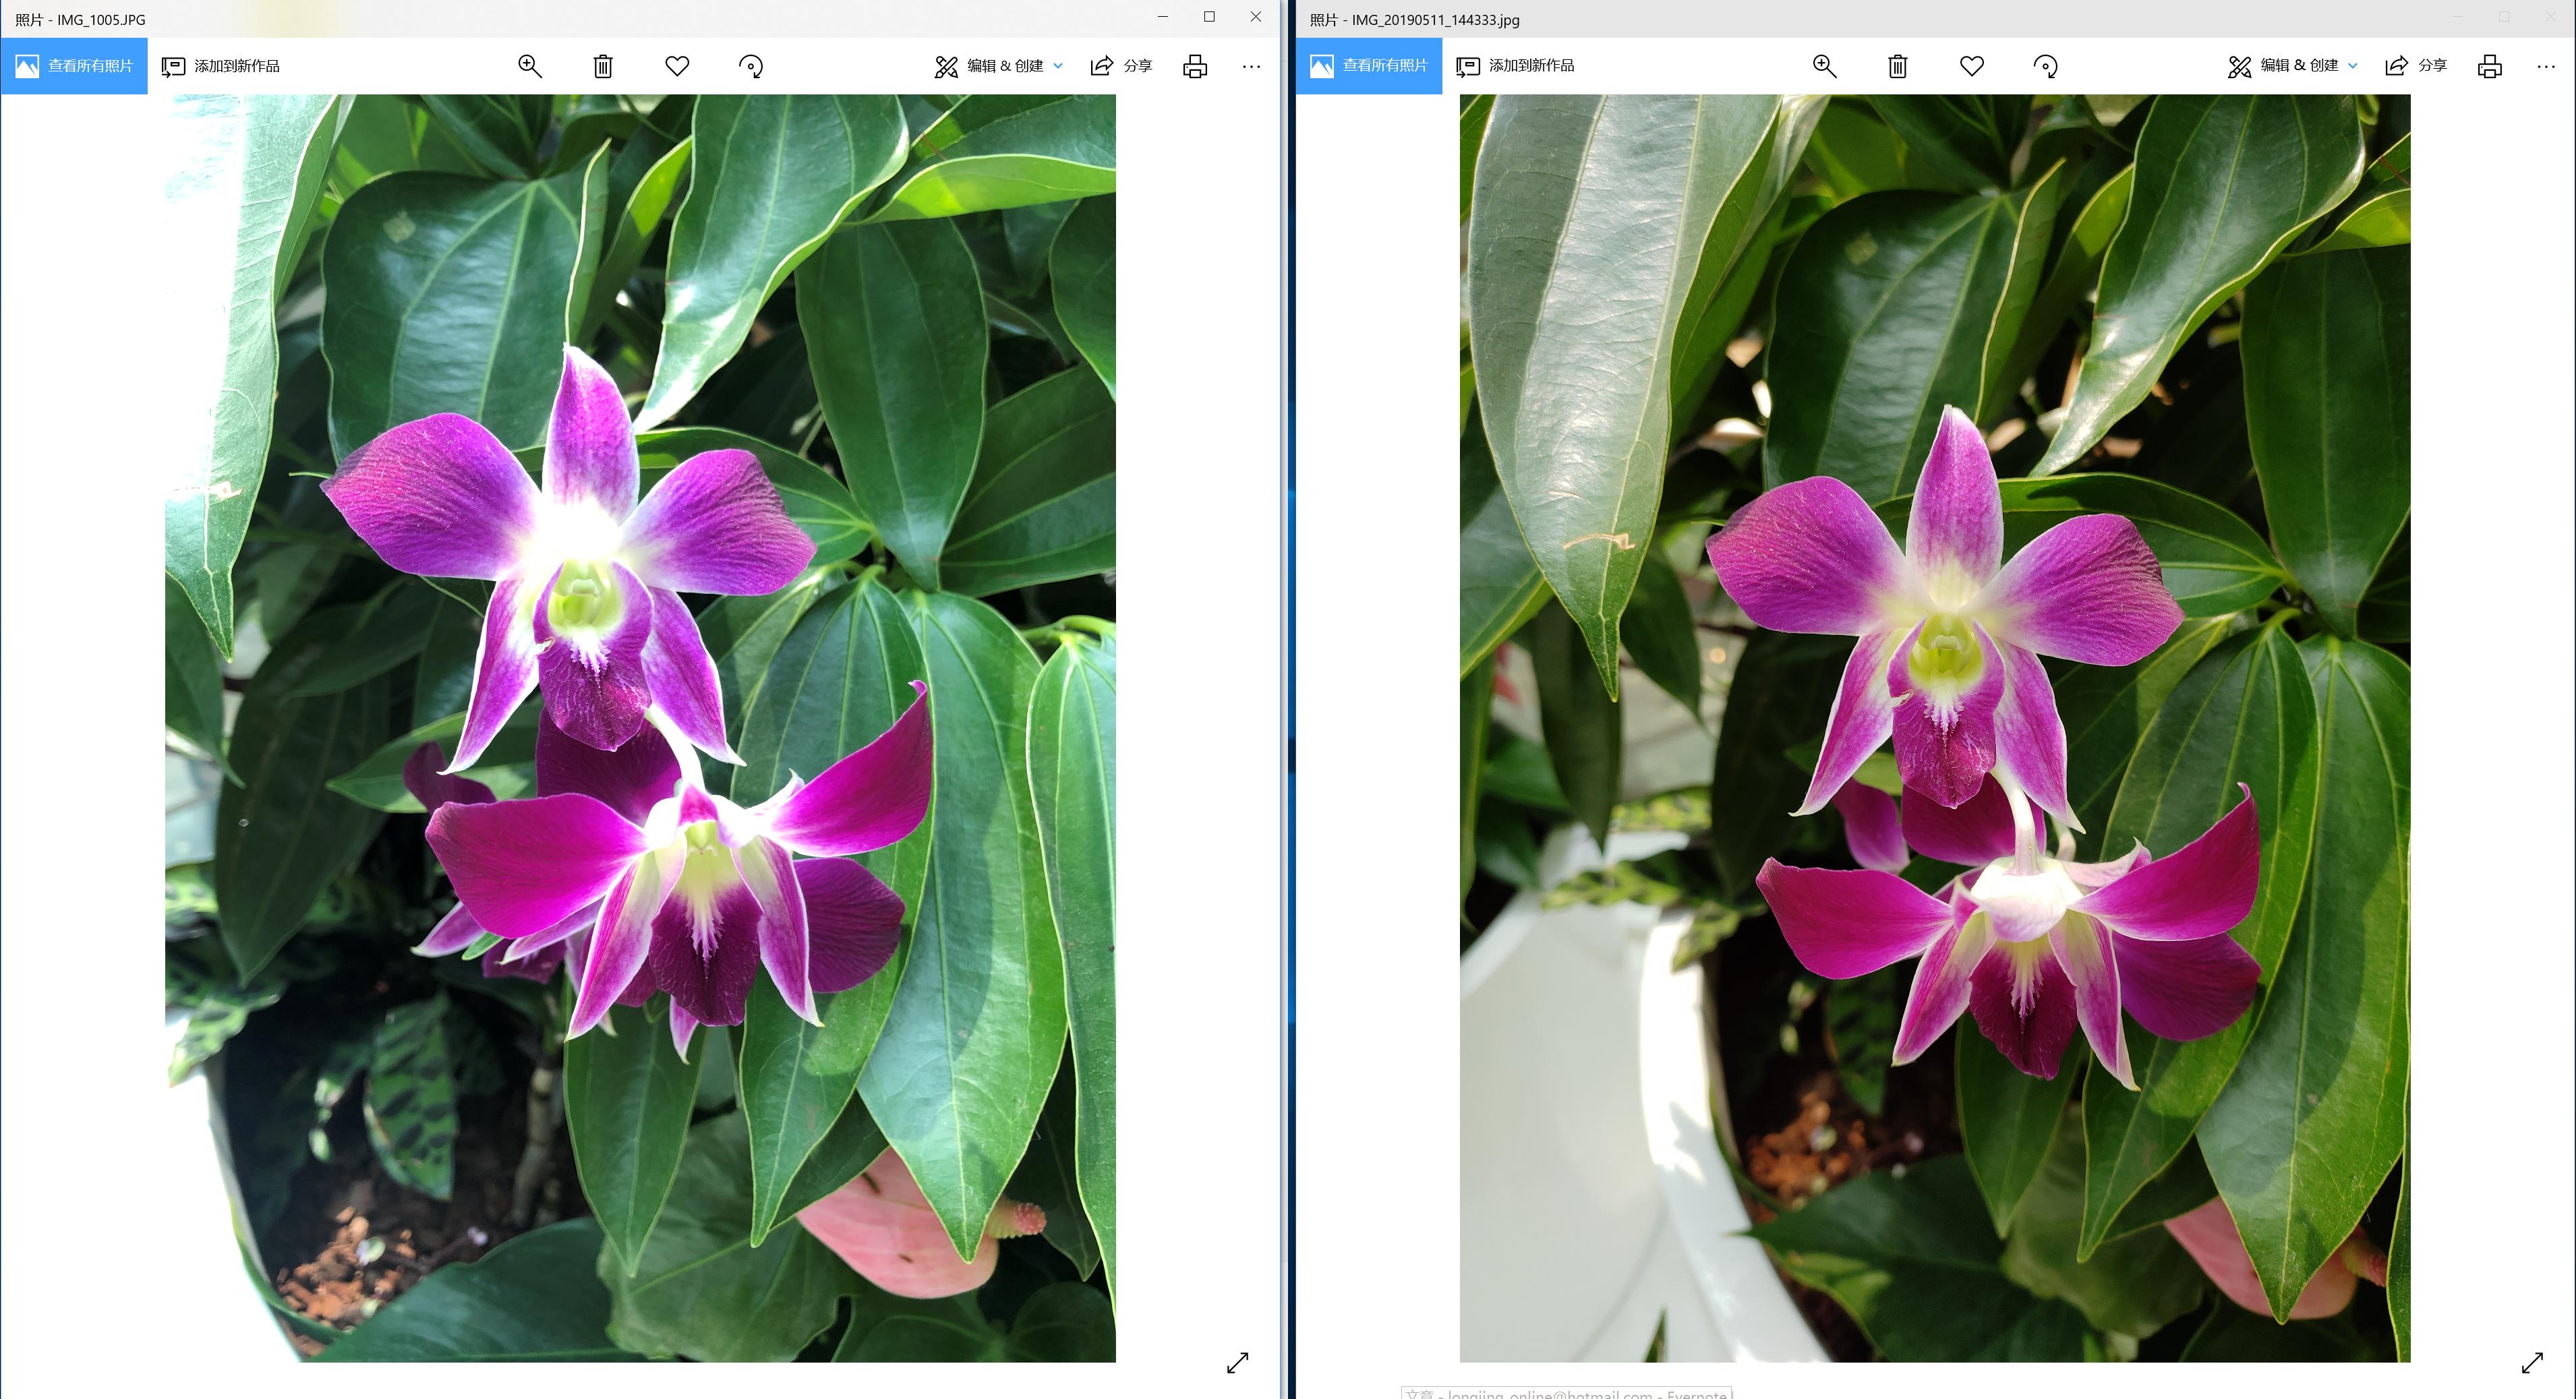Image resolution: width=2576 pixels, height=1399 pixels.
Task: Delete the IMG_1005.JPG photo via trash icon
Action: coord(603,66)
